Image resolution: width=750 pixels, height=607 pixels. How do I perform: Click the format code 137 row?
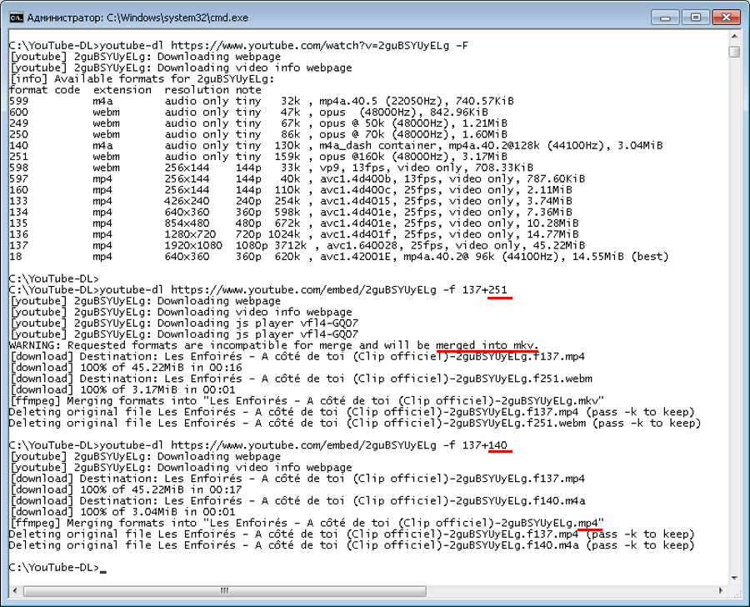pos(297,246)
